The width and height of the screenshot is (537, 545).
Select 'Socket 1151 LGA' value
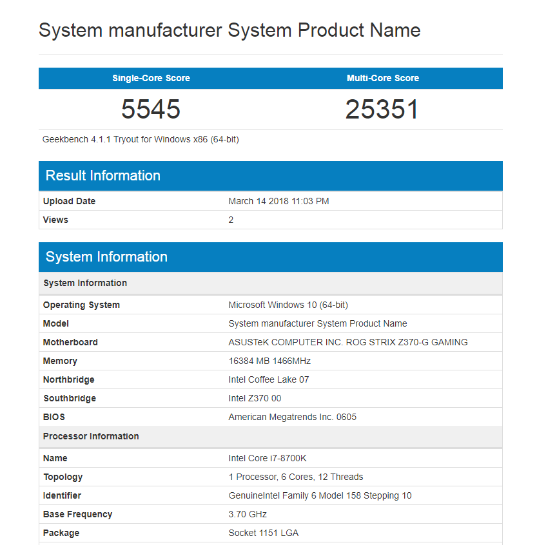[x=263, y=533]
